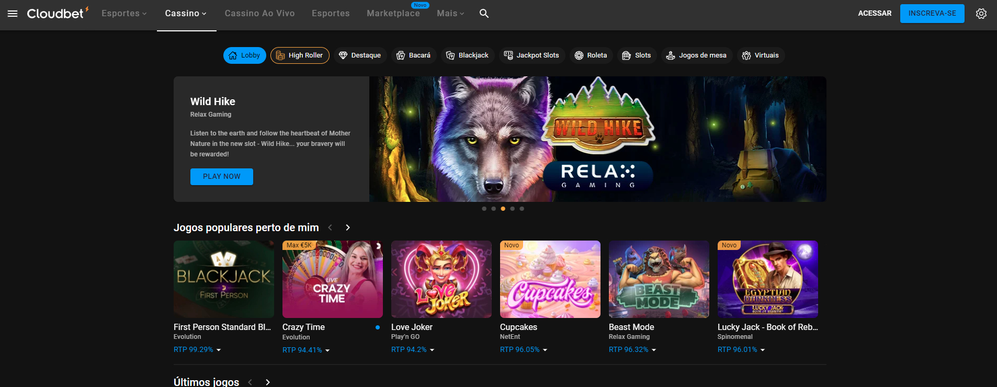Open the Bacará category

414,55
